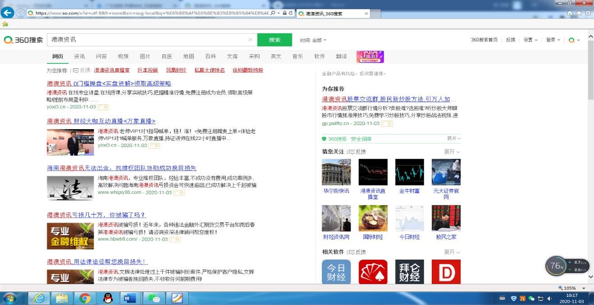Click the 11.11 promotion banner icon

click(x=370, y=57)
